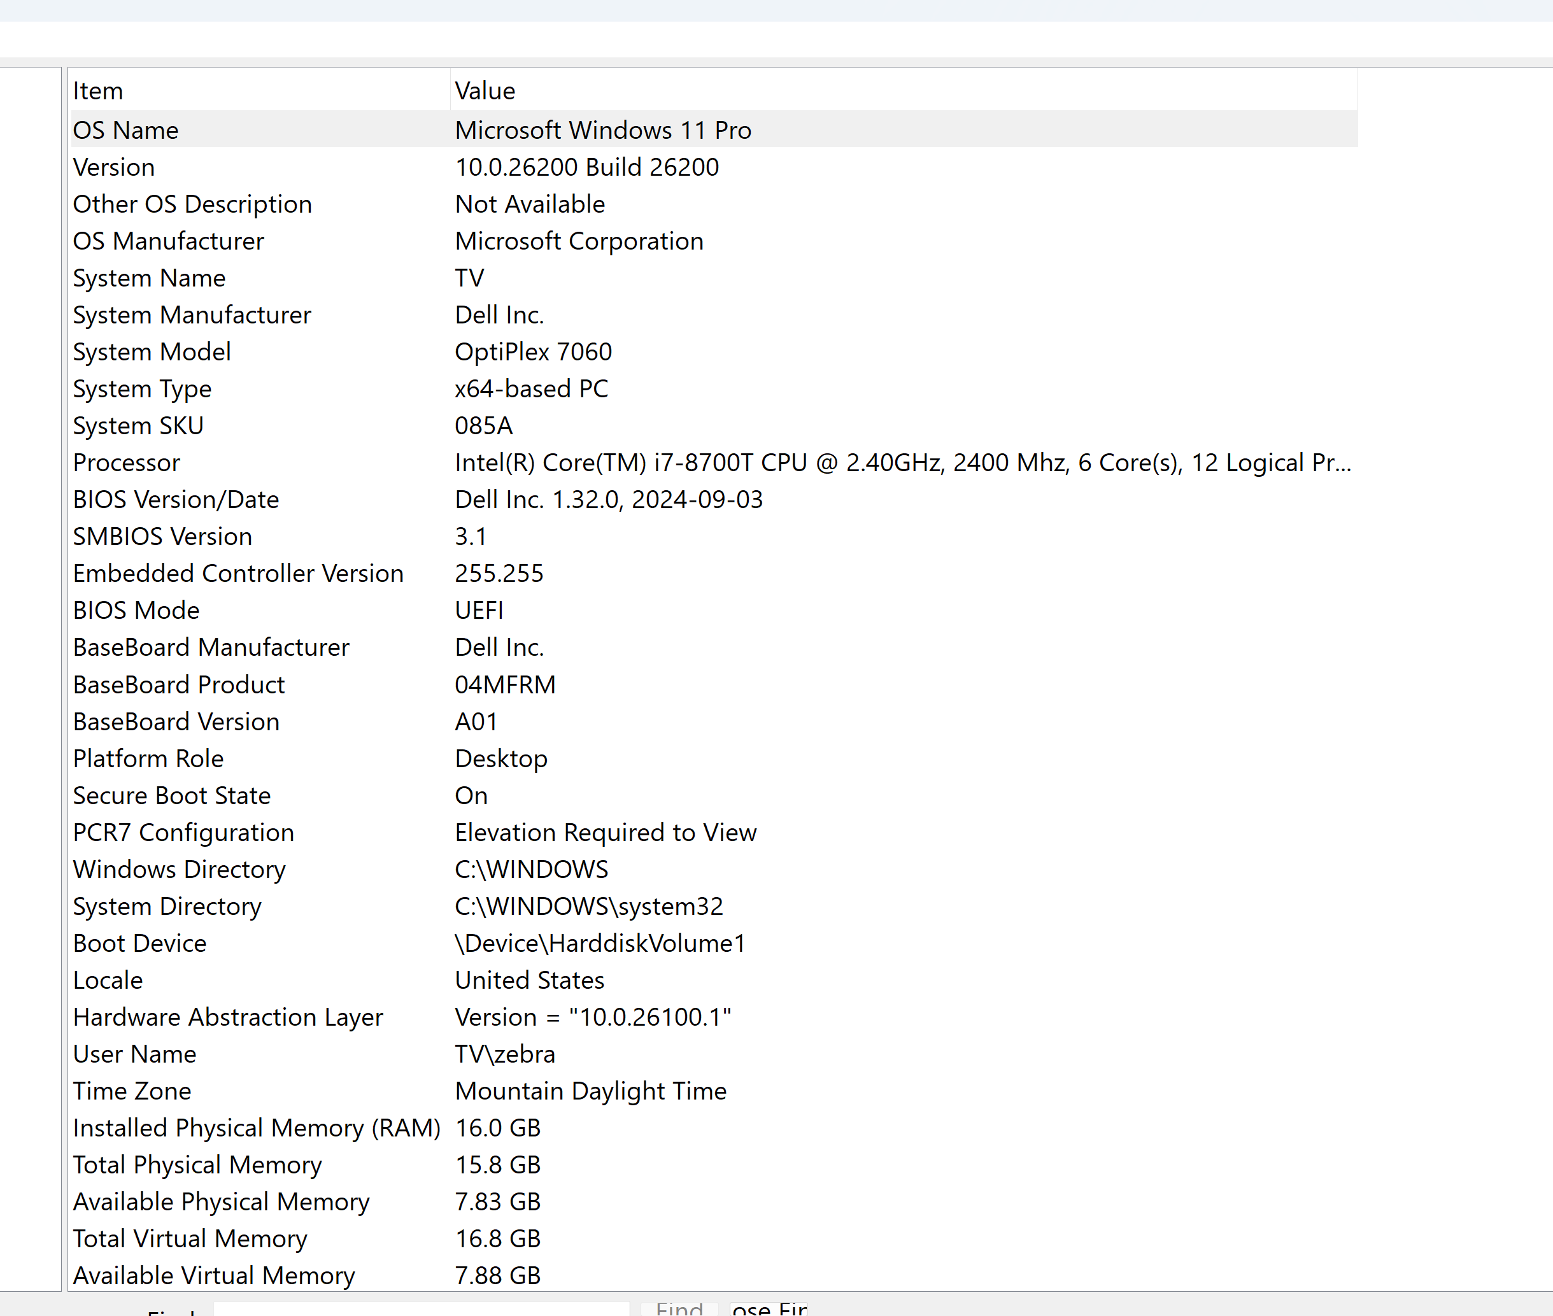Viewport: 1553px width, 1316px height.
Task: Select the Processor row
Action: pos(714,462)
